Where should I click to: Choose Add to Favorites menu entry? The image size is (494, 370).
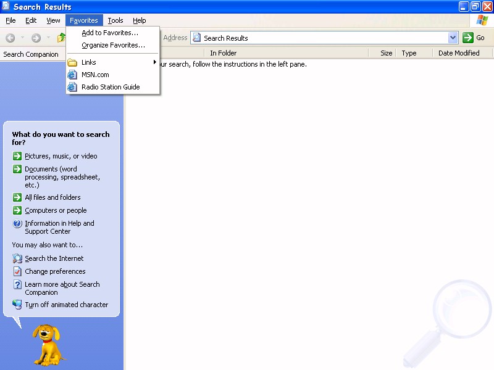point(113,33)
